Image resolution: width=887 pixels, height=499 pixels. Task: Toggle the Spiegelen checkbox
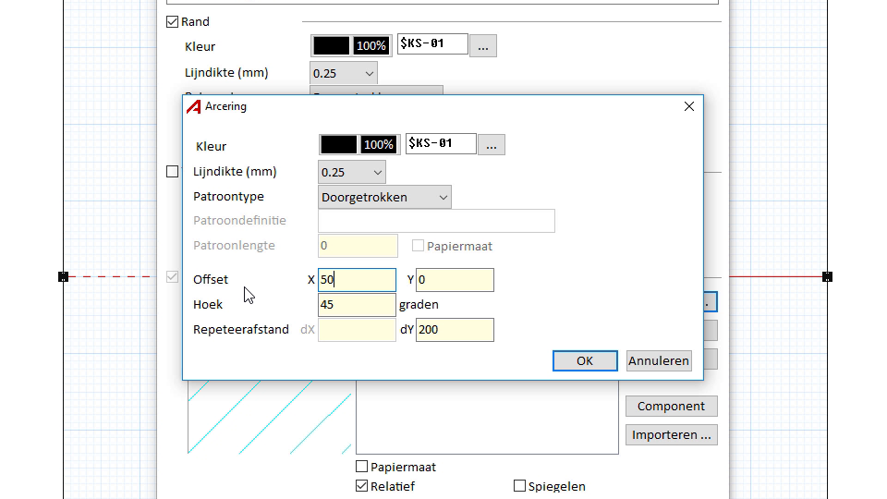pos(519,486)
